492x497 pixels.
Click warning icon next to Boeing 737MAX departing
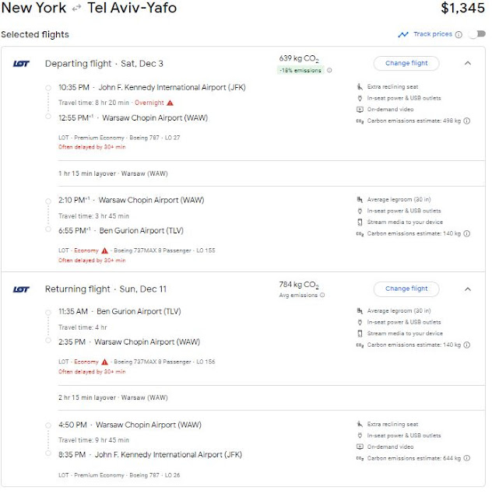pyautogui.click(x=105, y=250)
